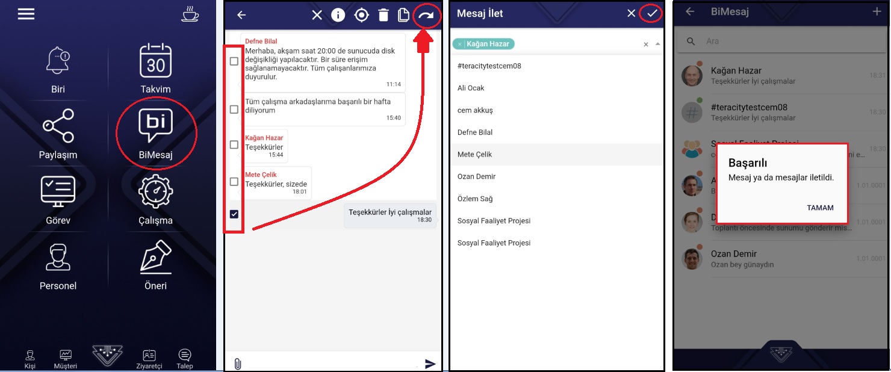Select #teracitytestcem08 as recipient
Screen dimensions: 891x372
coord(556,66)
